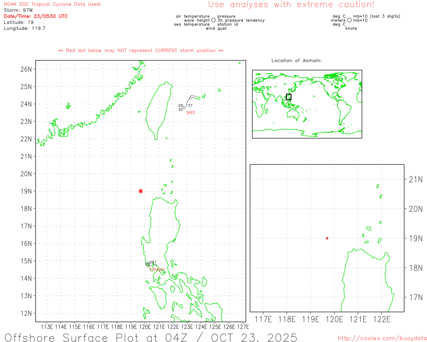
Task: Click the station circle next to 3KEE
Action: 184,108
